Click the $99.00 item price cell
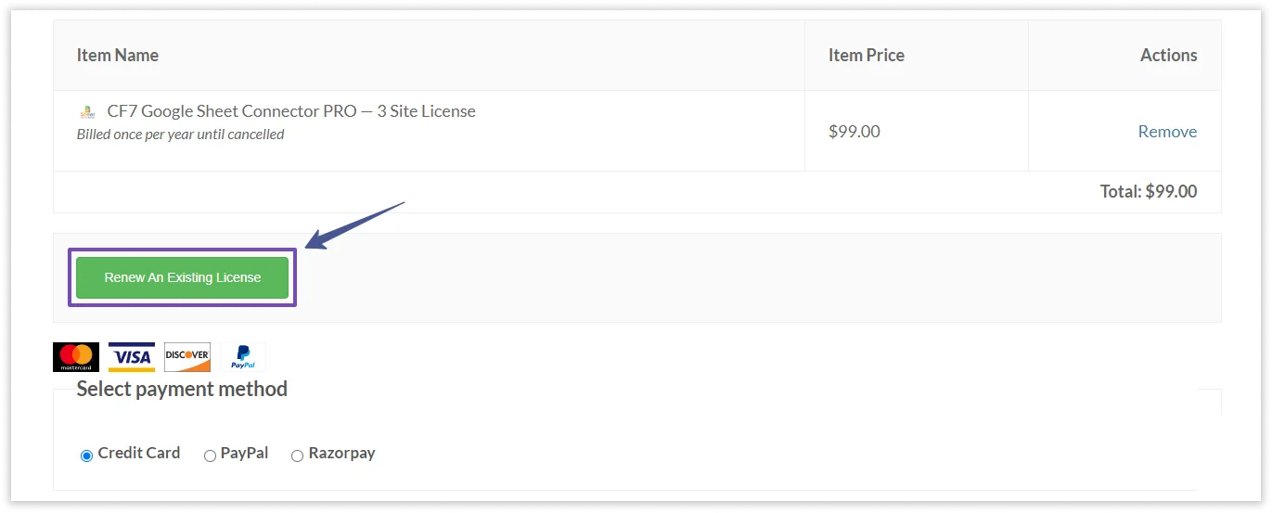Viewport: 1272px width, 513px height. 854,132
